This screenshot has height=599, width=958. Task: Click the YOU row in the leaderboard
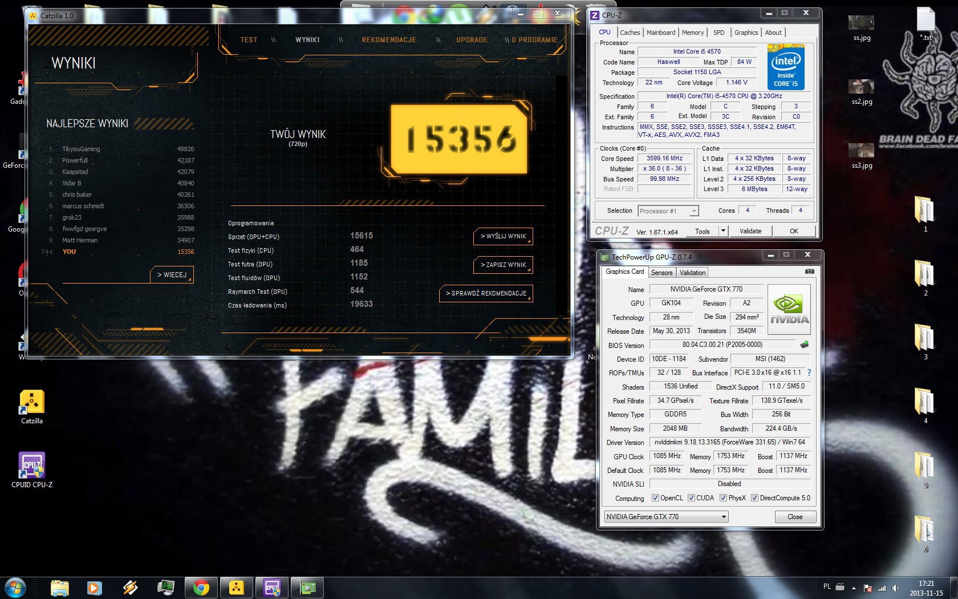point(119,252)
